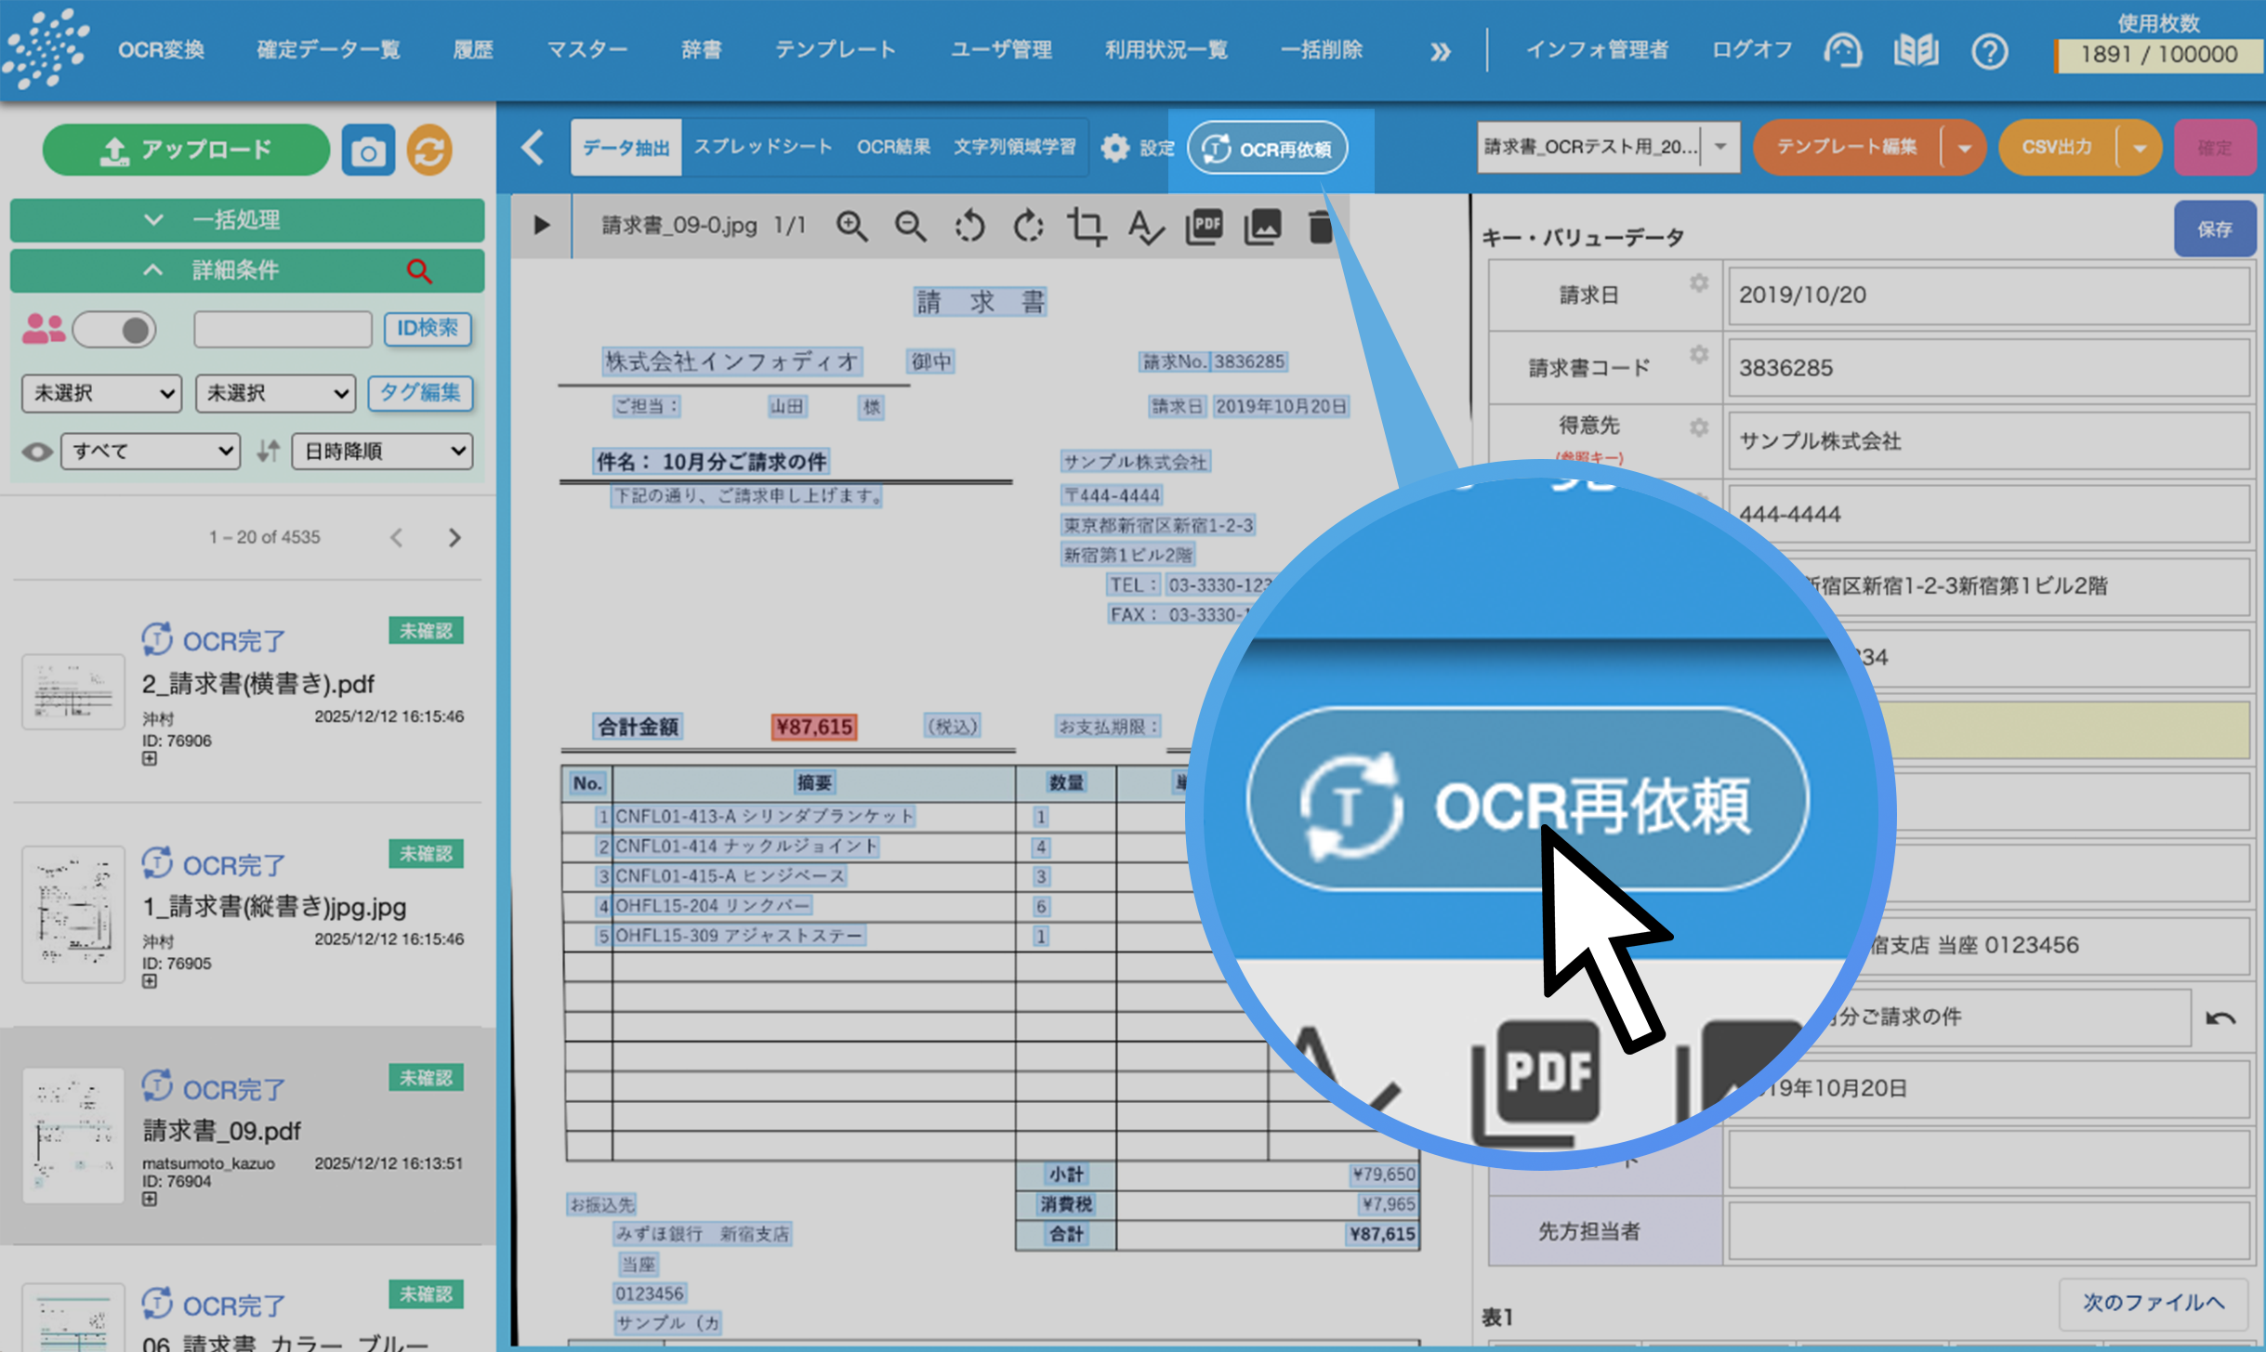Open 確定データ一覧 menu
This screenshot has width=2266, height=1352.
click(328, 50)
